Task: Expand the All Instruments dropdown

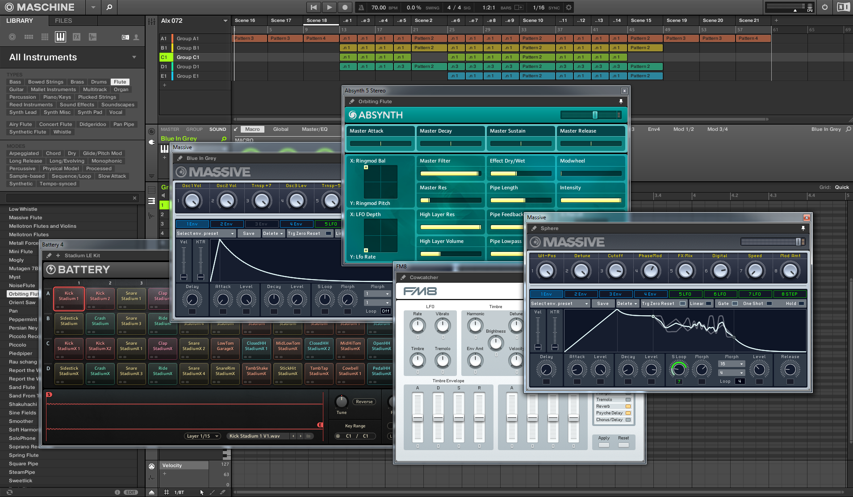Action: [134, 57]
